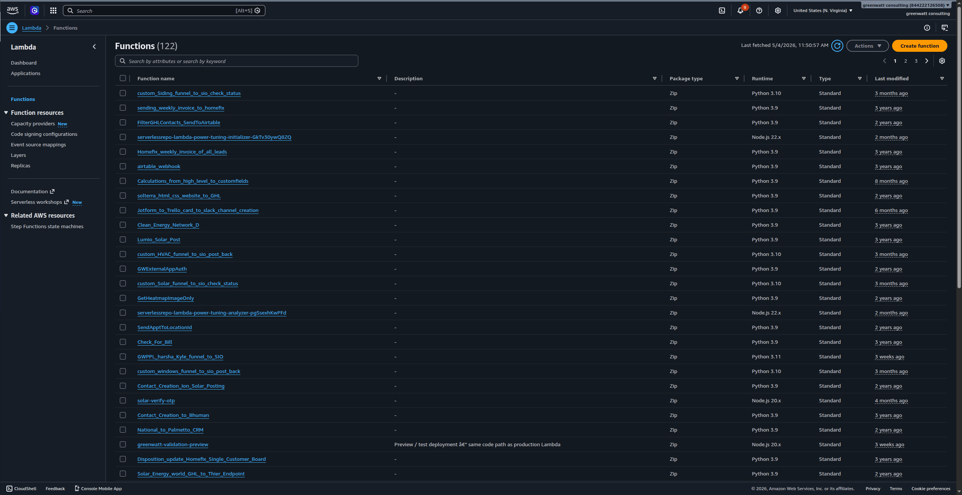Open Capacity providers in sidebar
This screenshot has height=495, width=962.
click(33, 123)
